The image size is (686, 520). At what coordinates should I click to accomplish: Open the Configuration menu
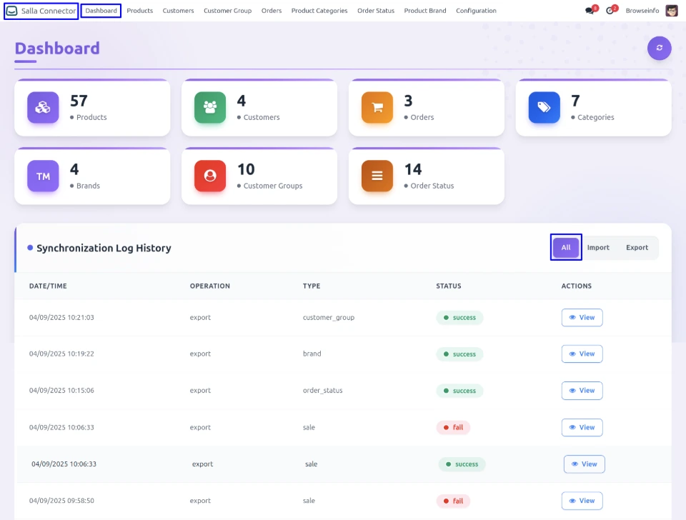[x=476, y=11]
